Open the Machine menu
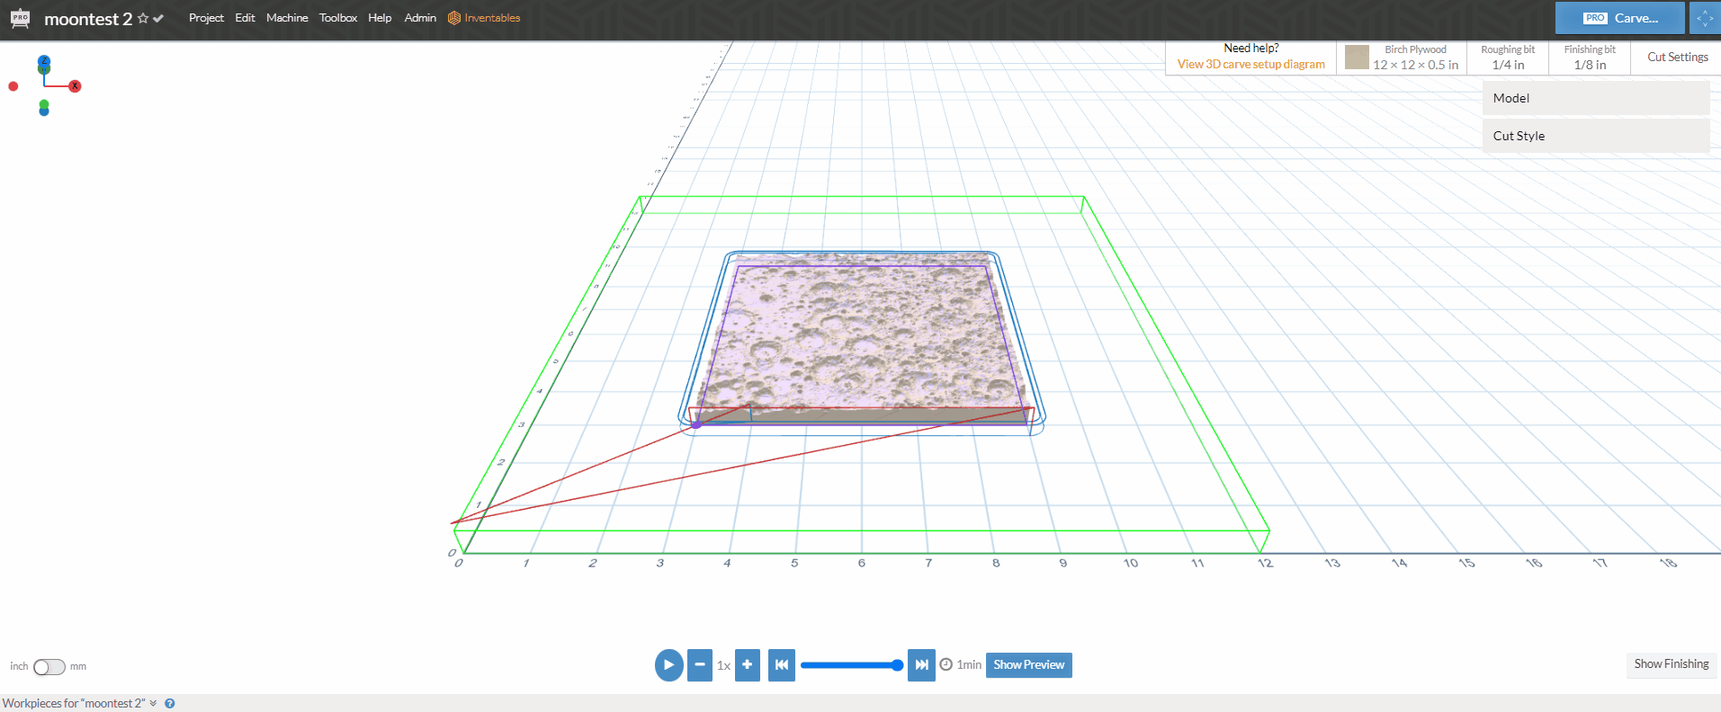Image resolution: width=1721 pixels, height=712 pixels. pyautogui.click(x=287, y=18)
